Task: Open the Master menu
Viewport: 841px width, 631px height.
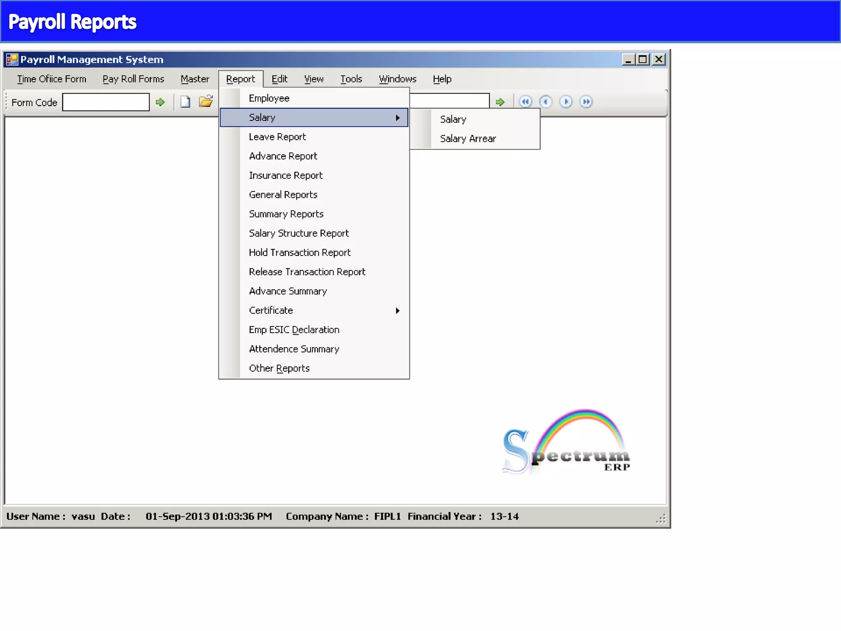Action: click(x=195, y=79)
